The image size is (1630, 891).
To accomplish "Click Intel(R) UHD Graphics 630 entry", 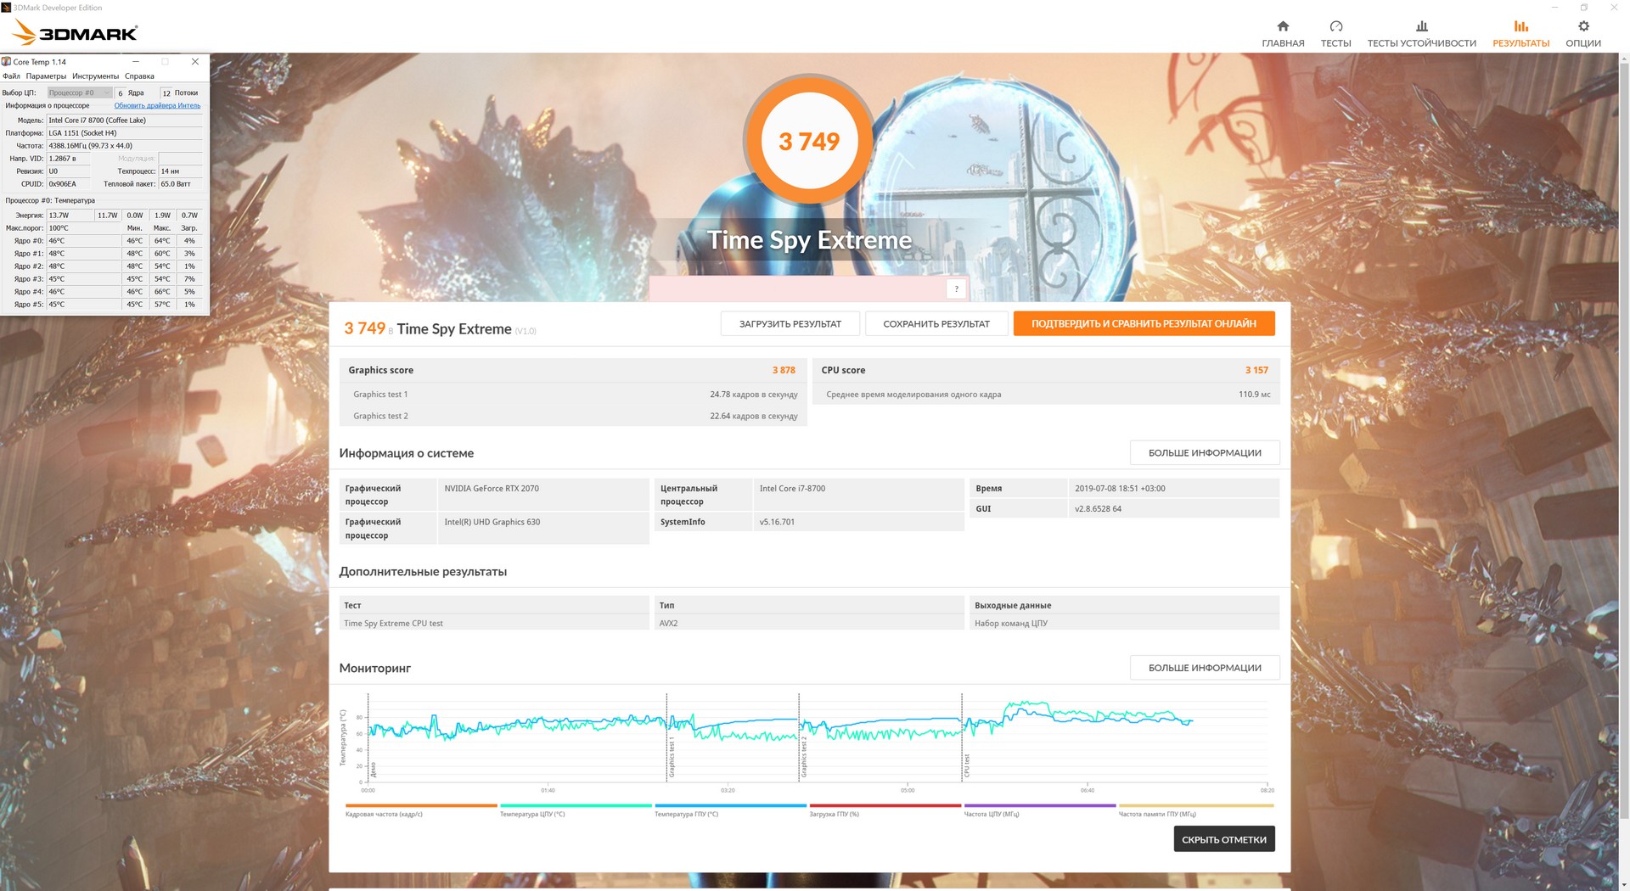I will coord(492,522).
